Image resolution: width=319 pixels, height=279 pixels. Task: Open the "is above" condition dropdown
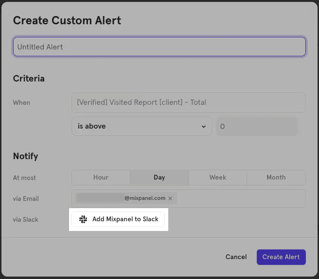tap(141, 126)
